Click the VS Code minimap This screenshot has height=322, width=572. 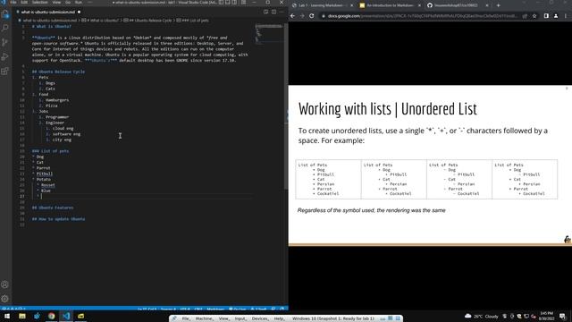click(x=269, y=34)
